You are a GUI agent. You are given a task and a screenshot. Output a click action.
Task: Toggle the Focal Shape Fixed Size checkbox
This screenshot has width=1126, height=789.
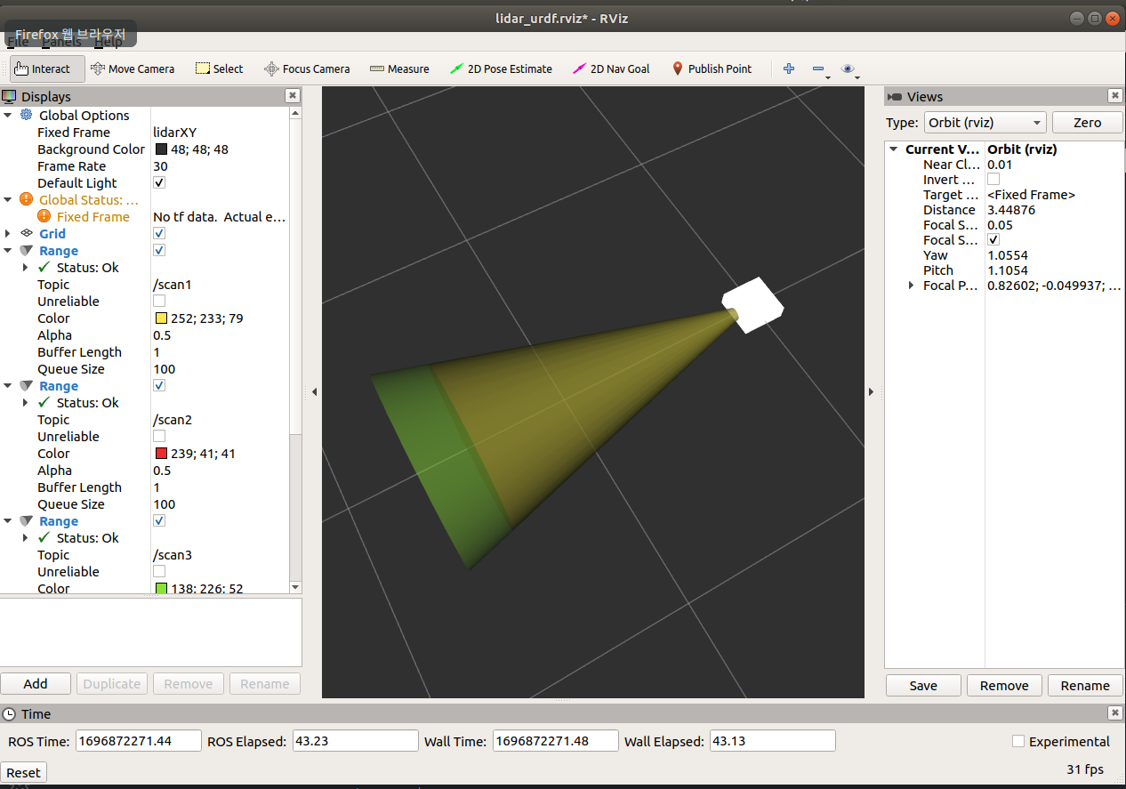coord(993,239)
